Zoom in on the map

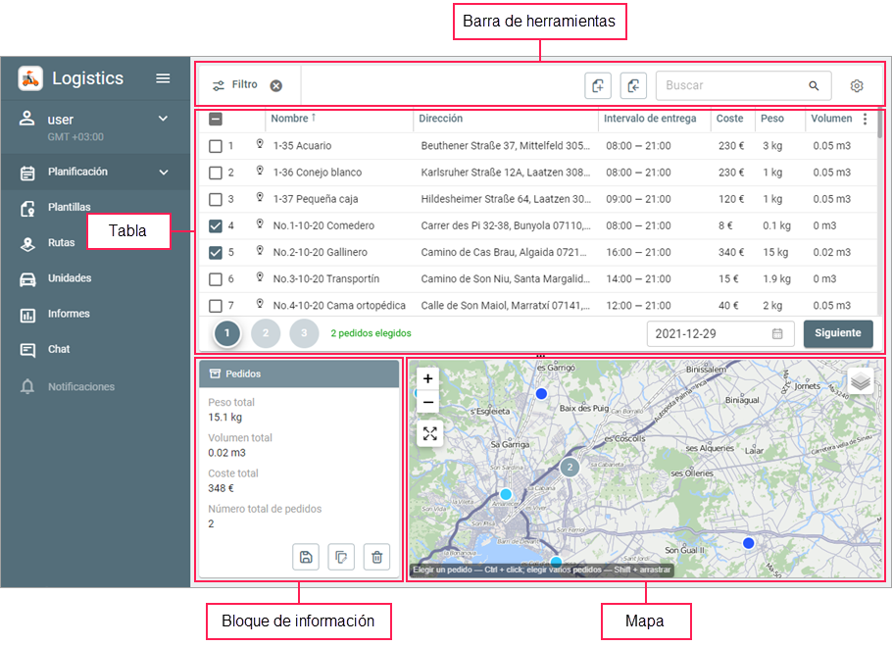point(428,378)
